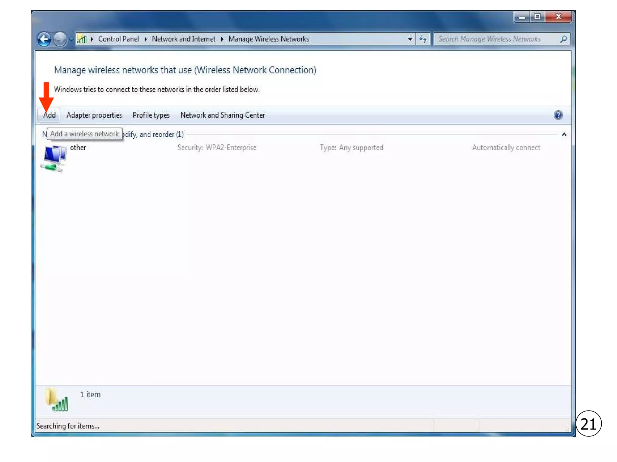Open the recent pages dropdown arrow

pos(71,39)
